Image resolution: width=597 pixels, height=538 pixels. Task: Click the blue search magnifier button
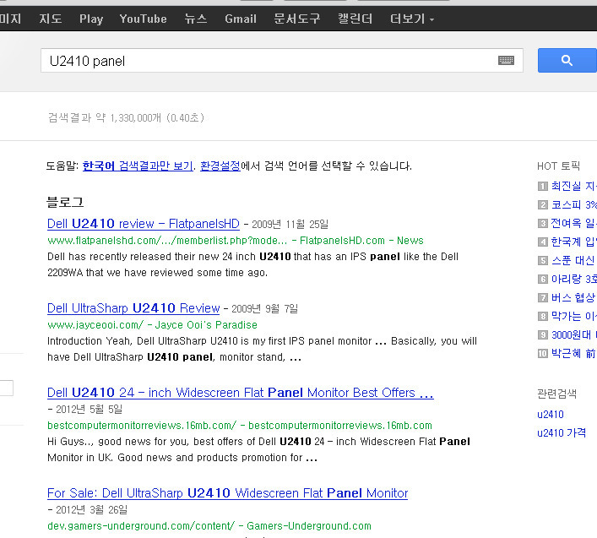pyautogui.click(x=567, y=60)
